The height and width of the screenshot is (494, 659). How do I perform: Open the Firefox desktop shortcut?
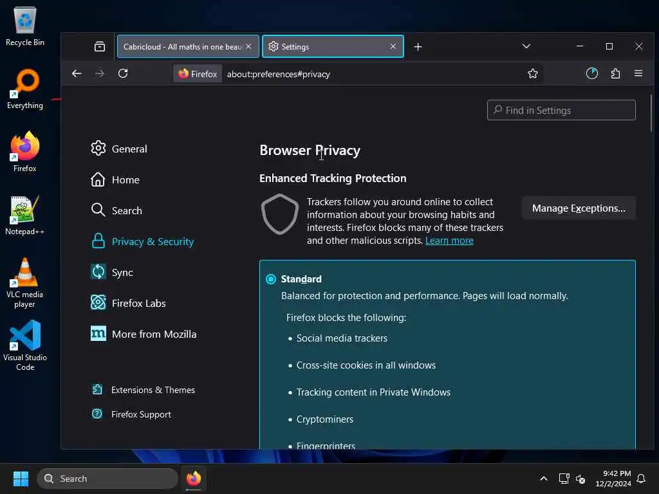pyautogui.click(x=25, y=152)
